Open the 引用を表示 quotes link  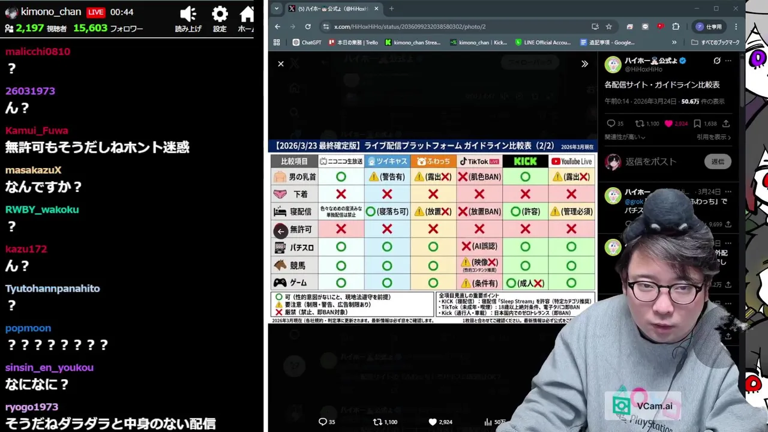click(x=715, y=137)
